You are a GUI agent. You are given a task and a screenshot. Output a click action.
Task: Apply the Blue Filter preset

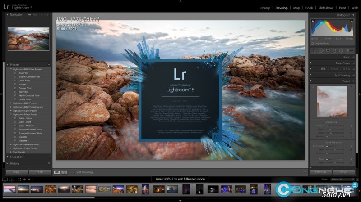pyautogui.click(x=23, y=73)
